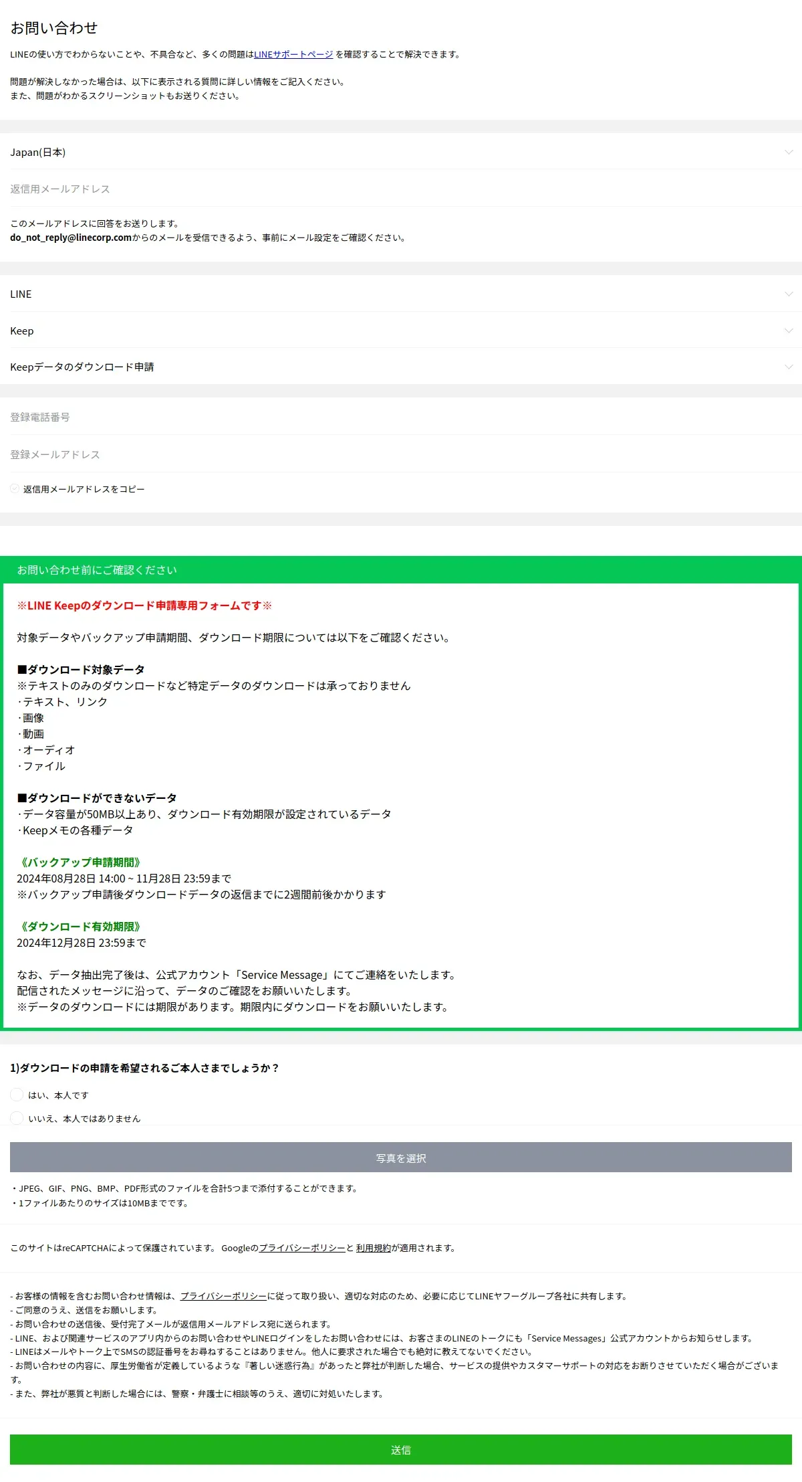Click the 1)ダウンロードの申請 question heading
This screenshot has width=802, height=1482.
coord(144,1068)
